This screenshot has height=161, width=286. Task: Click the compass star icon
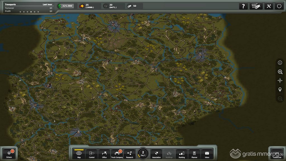pos(280,81)
